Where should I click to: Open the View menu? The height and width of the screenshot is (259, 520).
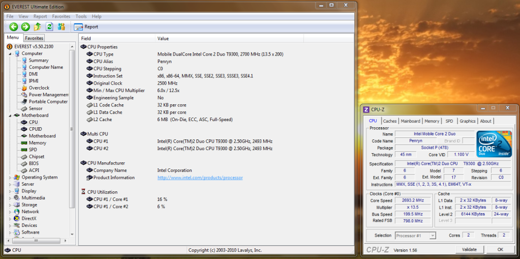pyautogui.click(x=23, y=16)
